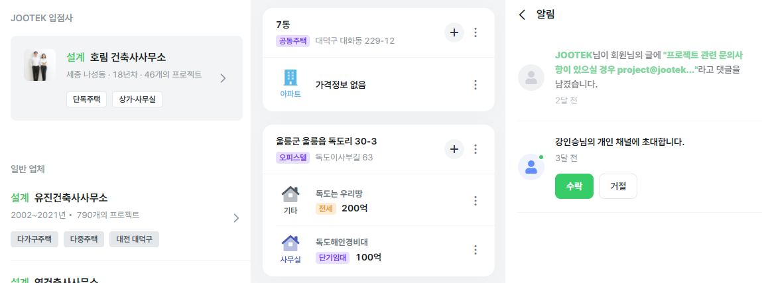
Task: Select the 단독주택 tag
Action: point(86,99)
